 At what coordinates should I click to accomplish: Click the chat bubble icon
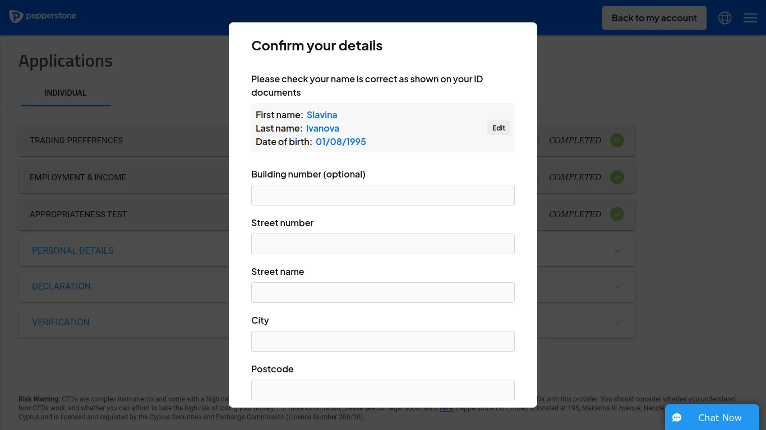677,418
